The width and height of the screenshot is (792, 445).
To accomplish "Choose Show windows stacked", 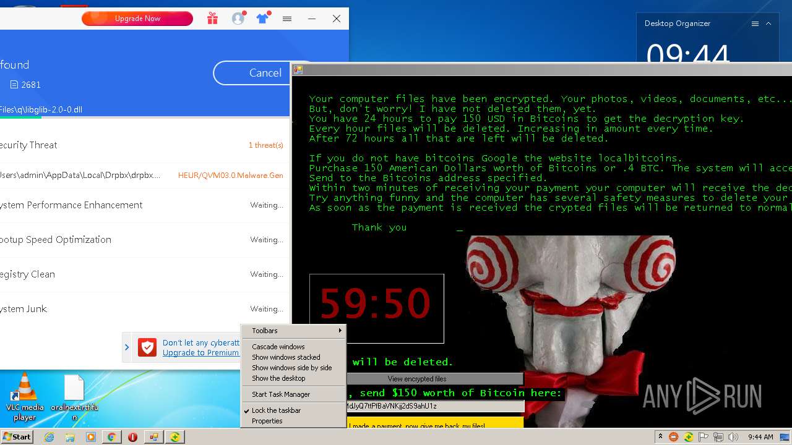I will click(293, 357).
